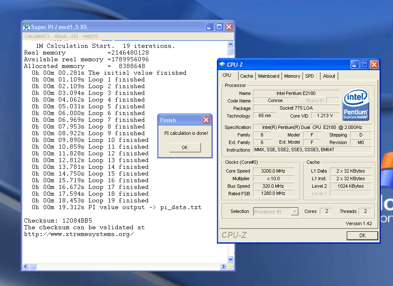The image size is (393, 286).
Task: Click the Multiplier value x 10.0
Action: coord(273,178)
